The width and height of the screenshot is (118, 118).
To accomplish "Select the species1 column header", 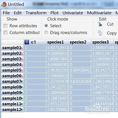I will tap(57, 42).
